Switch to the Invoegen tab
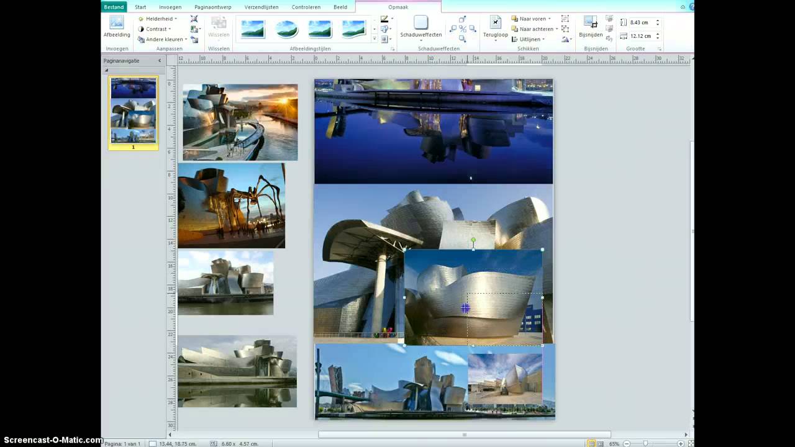Viewport: 795px width, 447px height. (170, 7)
